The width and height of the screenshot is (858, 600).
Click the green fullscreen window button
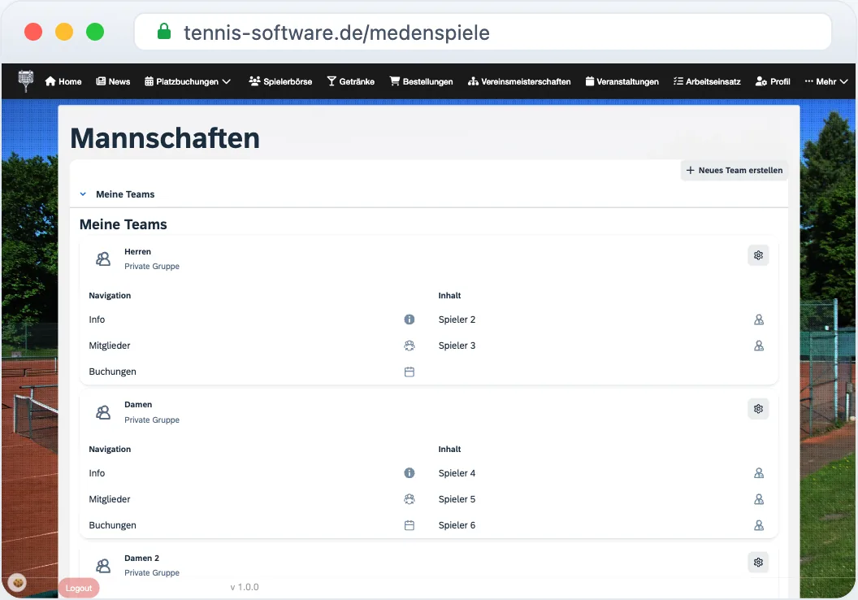click(95, 32)
